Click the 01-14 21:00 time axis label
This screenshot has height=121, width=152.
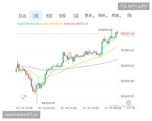point(69,108)
